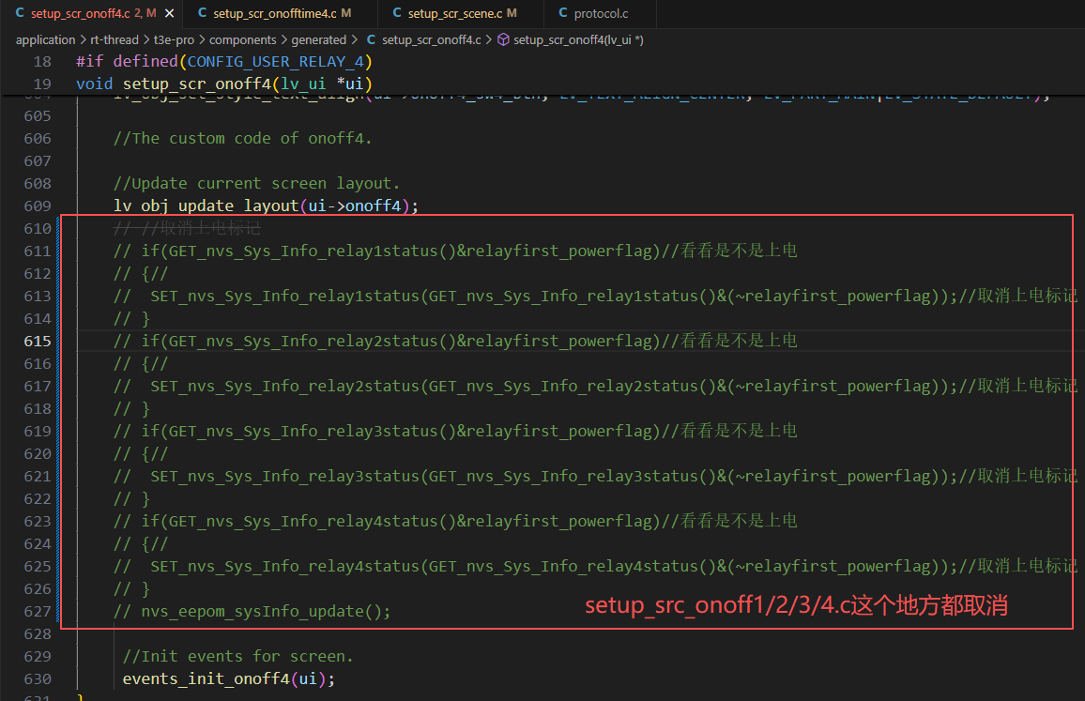Open the application breadcrumb folder dropdown
Viewport: 1085px width, 701px height.
click(x=45, y=39)
